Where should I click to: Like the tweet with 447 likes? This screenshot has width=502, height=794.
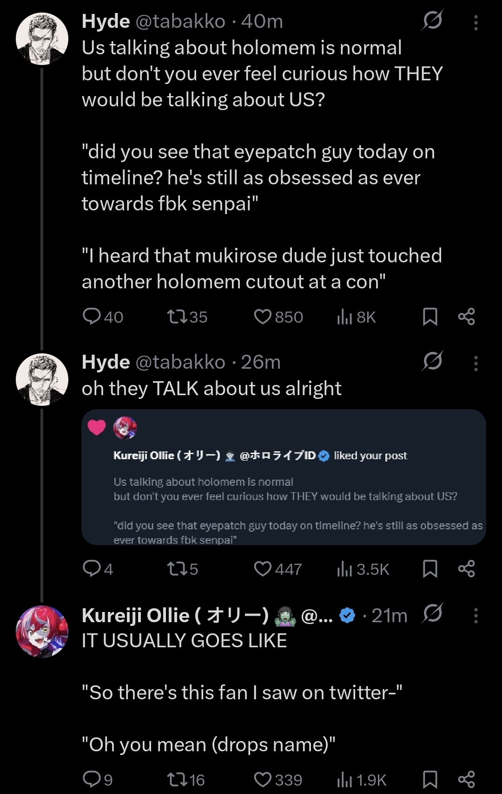click(263, 569)
